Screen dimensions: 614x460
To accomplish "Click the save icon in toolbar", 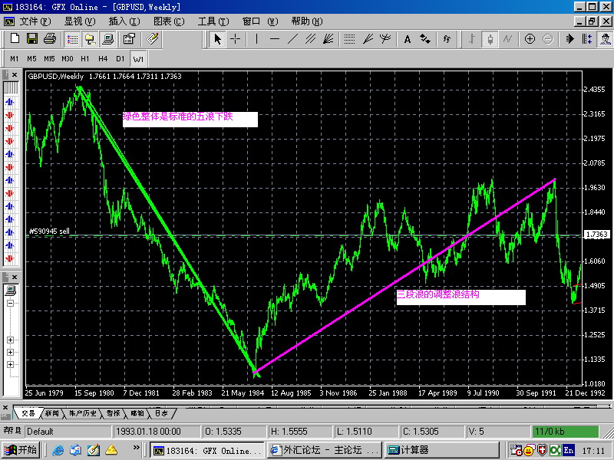I will click(32, 38).
